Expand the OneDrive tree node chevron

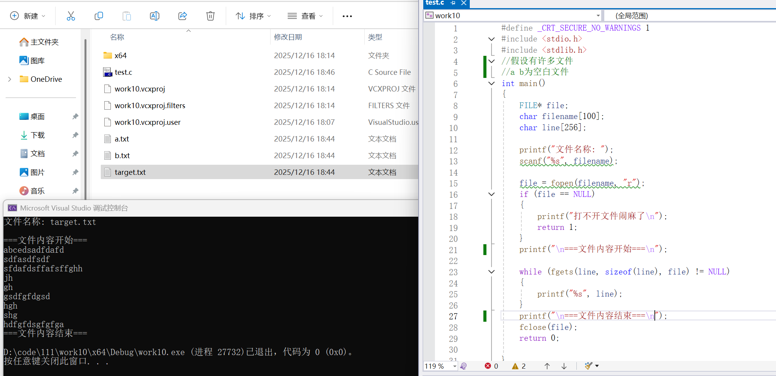[x=10, y=79]
